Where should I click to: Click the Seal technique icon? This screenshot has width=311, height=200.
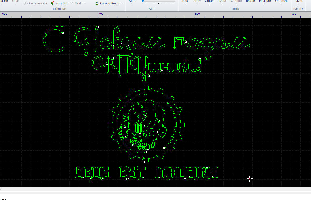tap(72, 3)
